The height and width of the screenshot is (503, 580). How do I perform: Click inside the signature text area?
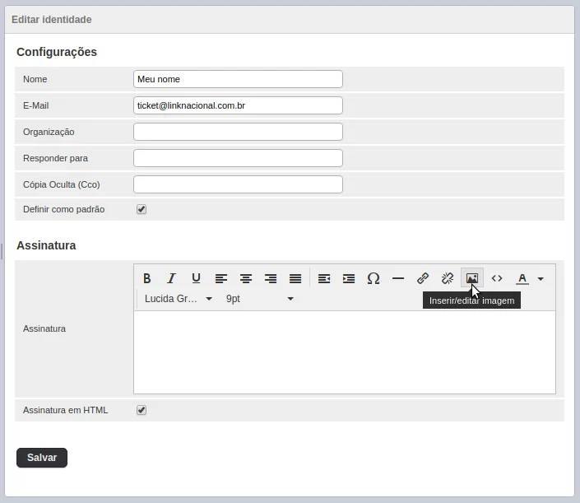pos(344,352)
